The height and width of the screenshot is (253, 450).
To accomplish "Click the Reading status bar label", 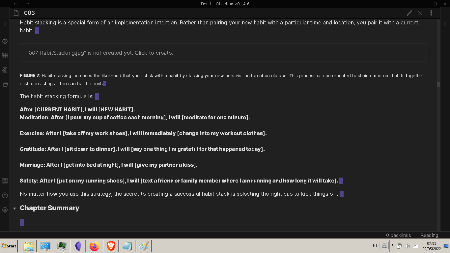I will 429,235.
